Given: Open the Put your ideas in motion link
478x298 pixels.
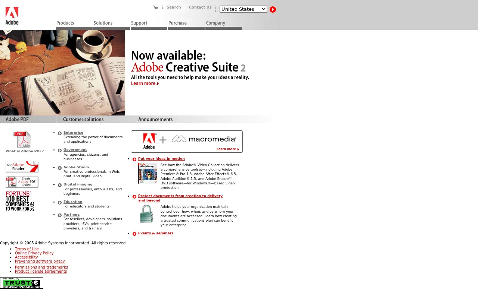Looking at the screenshot, I should pyautogui.click(x=161, y=159).
